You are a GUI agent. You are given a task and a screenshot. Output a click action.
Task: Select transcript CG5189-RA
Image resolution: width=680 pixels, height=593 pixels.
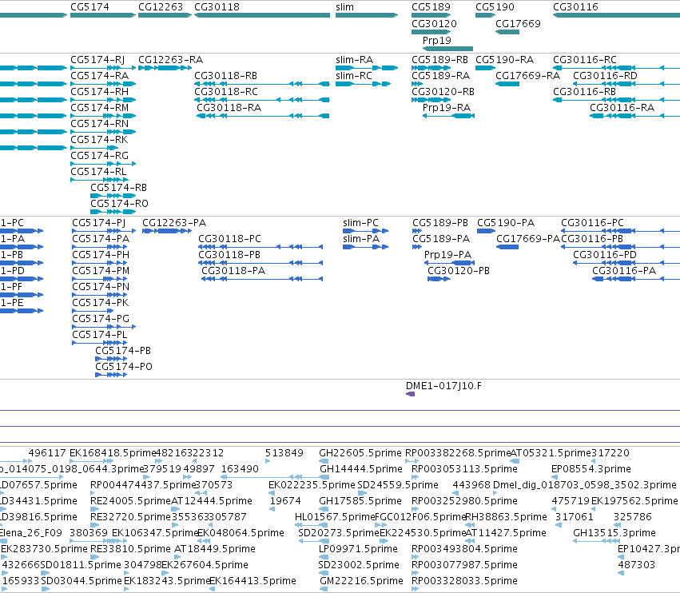point(440,75)
